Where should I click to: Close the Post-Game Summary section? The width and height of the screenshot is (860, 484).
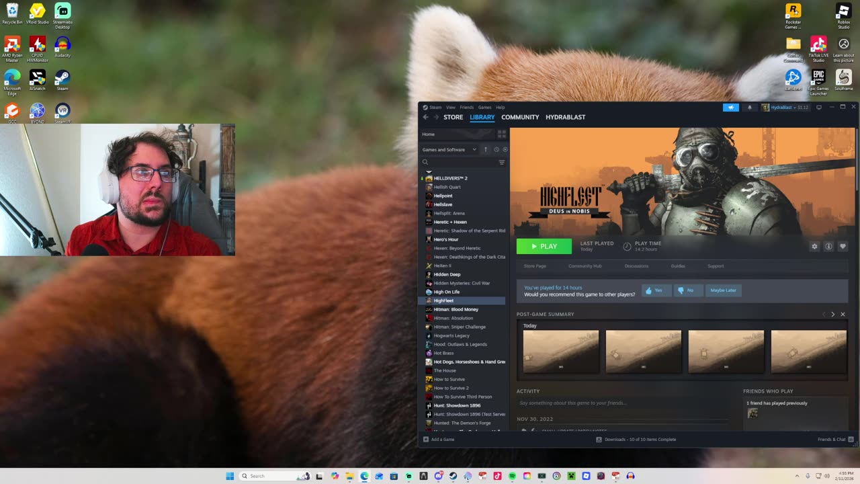(843, 315)
